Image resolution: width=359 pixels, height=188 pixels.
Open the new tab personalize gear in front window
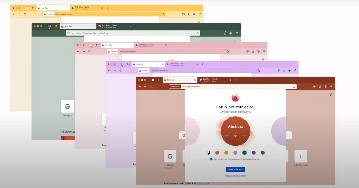coord(330,95)
